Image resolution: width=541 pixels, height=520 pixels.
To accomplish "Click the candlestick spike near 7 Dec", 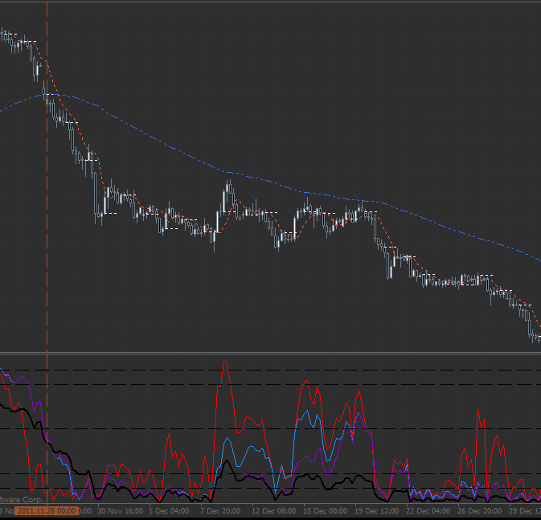I will click(x=228, y=186).
